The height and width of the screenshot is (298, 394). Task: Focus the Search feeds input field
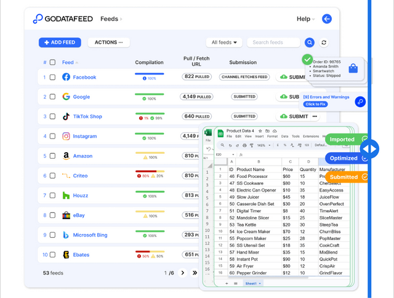[273, 42]
